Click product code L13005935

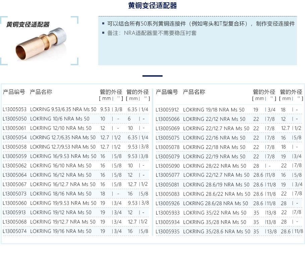click(x=168, y=232)
